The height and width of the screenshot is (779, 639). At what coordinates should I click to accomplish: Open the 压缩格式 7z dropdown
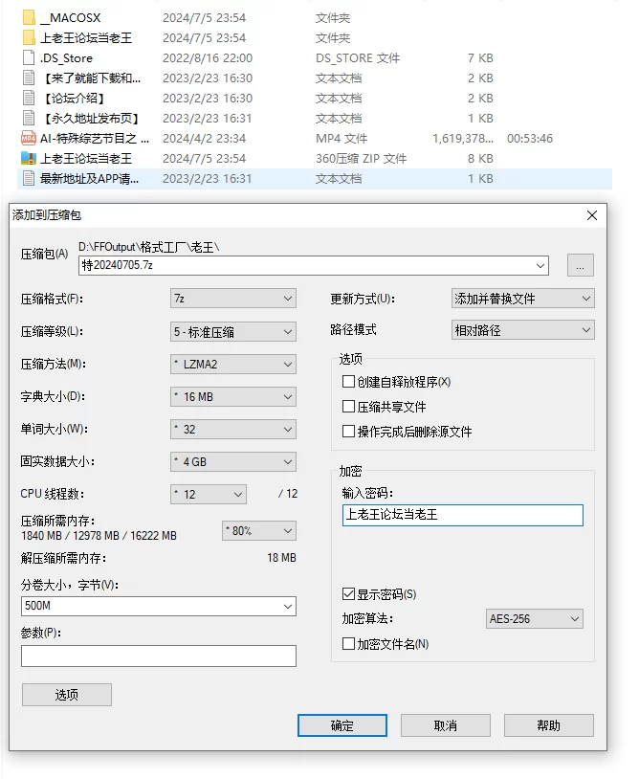click(x=232, y=299)
